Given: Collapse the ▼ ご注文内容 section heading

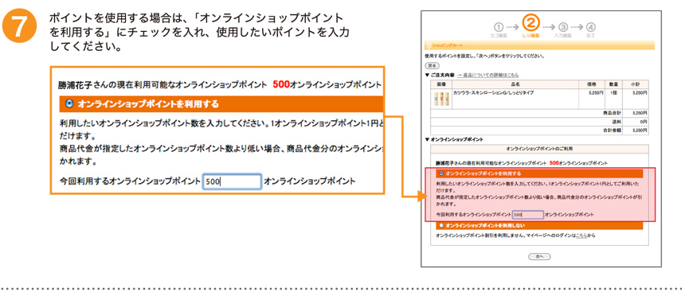Looking at the screenshot, I should click(x=440, y=75).
